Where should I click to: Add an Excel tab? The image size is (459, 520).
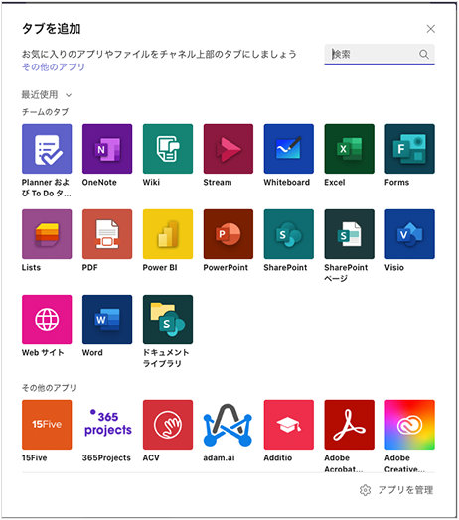pos(349,149)
